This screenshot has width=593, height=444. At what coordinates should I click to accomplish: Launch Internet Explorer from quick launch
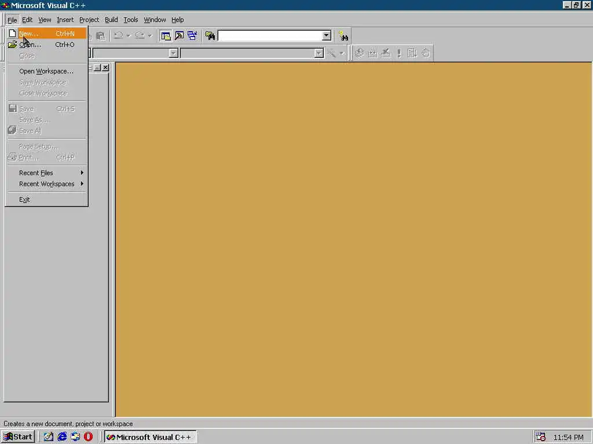point(62,437)
